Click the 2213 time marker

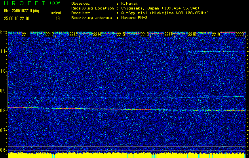click(73, 34)
